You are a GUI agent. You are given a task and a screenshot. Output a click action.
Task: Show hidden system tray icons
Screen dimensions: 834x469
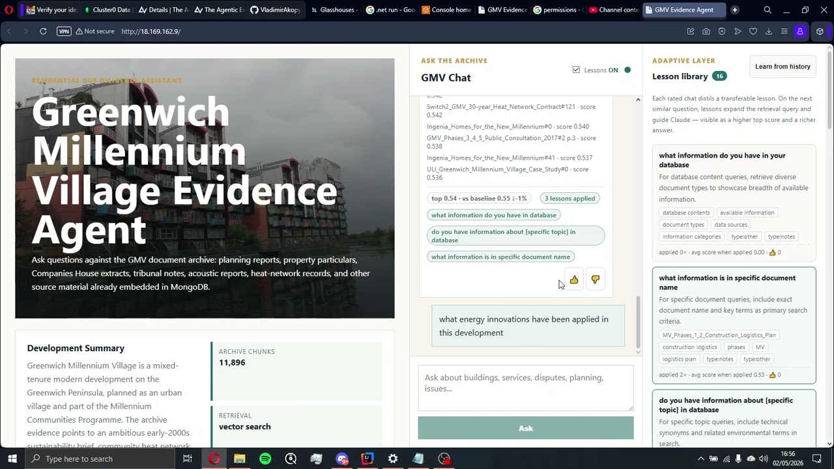click(701, 459)
